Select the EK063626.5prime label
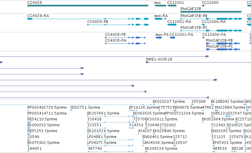This screenshot has width=251, height=153. pos(149,113)
